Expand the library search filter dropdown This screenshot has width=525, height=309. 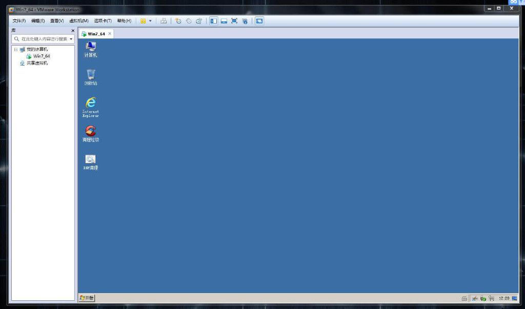pos(71,39)
